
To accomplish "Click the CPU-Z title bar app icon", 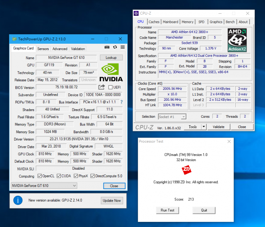I will pos(136,13).
